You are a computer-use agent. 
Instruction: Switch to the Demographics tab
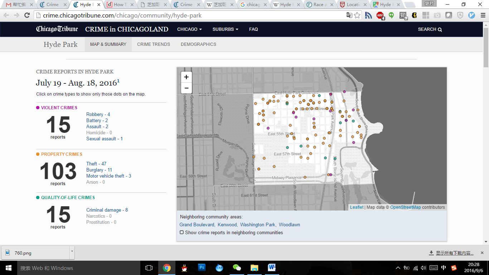tap(198, 44)
